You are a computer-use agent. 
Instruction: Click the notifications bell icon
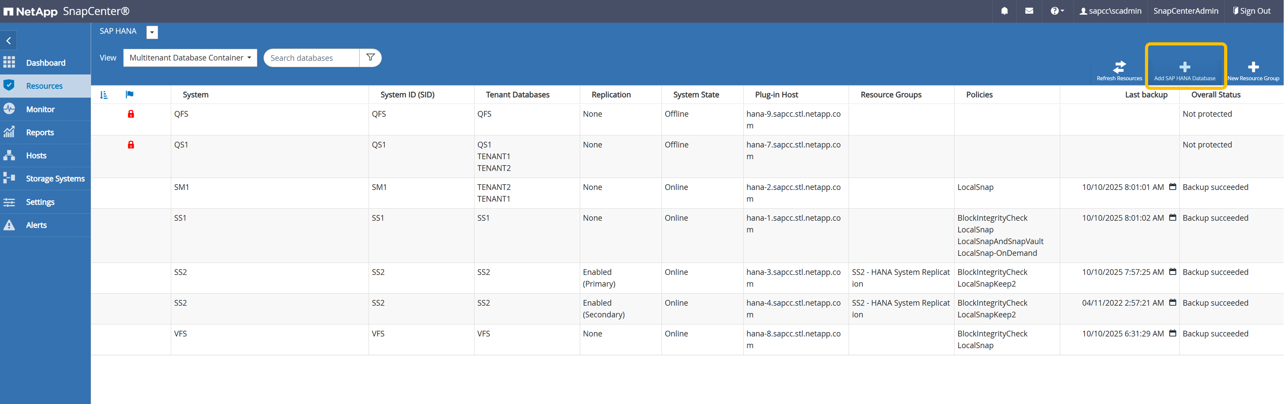1004,11
